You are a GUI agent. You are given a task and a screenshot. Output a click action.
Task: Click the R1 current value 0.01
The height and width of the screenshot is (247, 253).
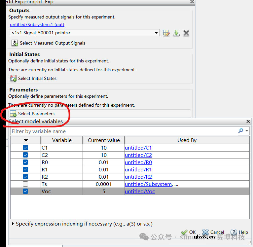[104, 169]
